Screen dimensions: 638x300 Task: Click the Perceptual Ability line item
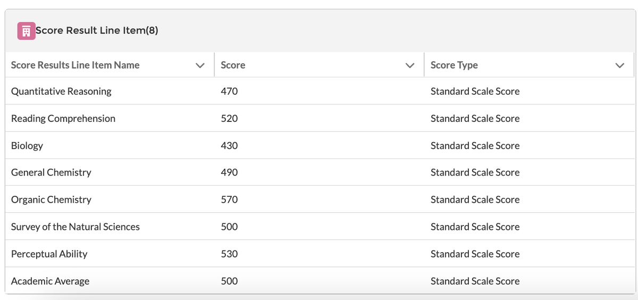[49, 254]
